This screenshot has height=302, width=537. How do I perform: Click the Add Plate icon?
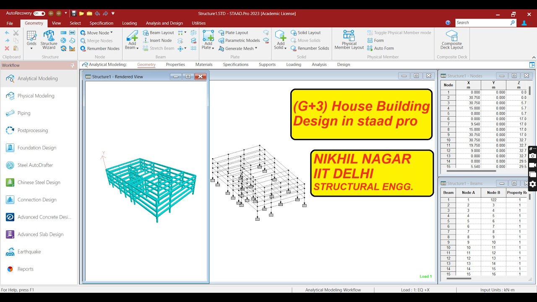208,36
